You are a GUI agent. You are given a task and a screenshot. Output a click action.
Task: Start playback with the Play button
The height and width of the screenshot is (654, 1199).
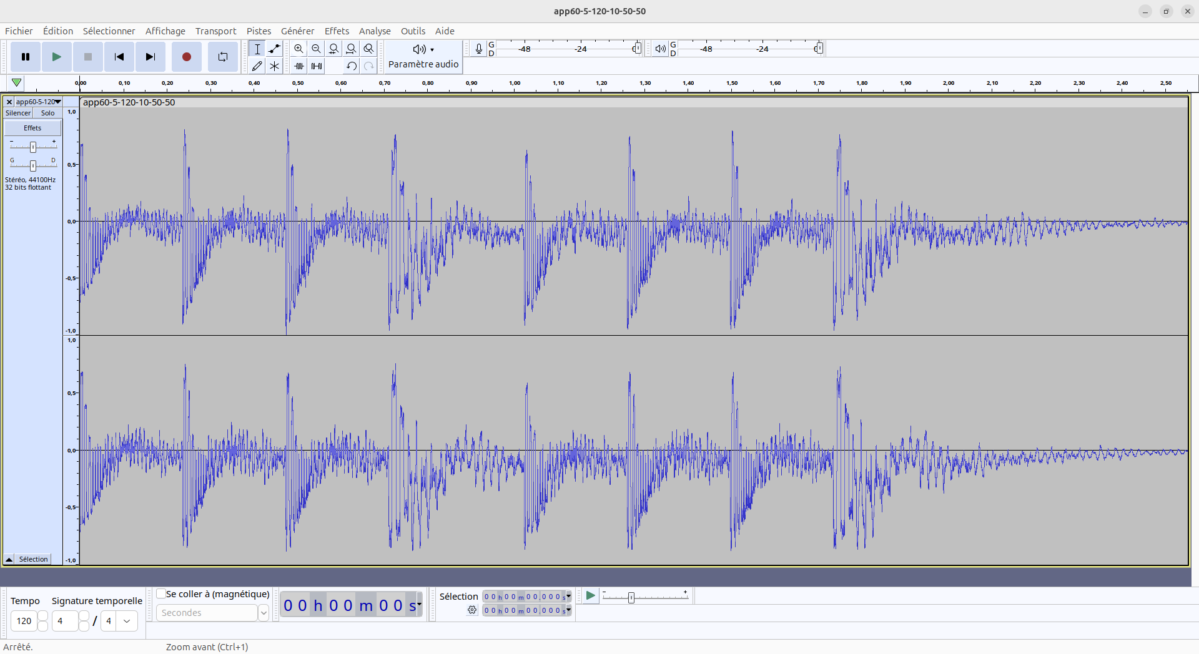click(x=56, y=57)
